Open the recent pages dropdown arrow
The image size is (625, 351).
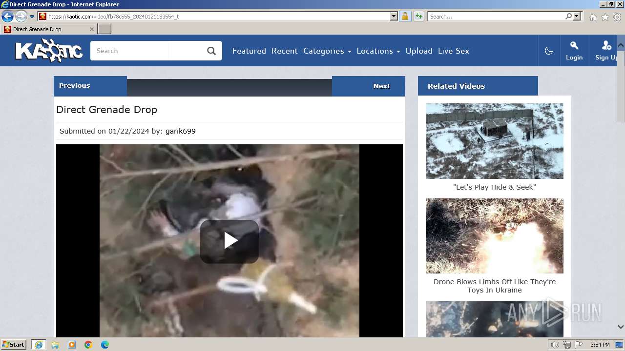click(32, 16)
